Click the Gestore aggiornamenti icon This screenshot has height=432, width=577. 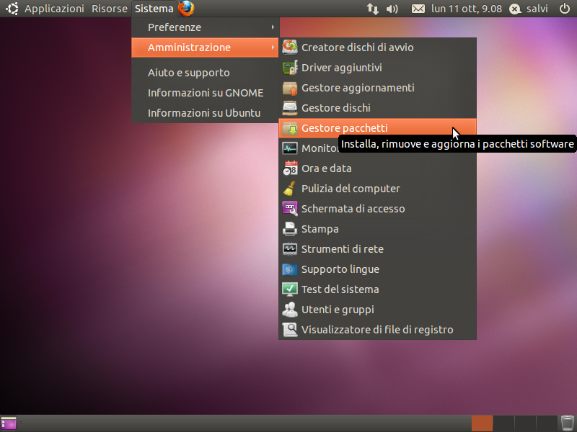(x=290, y=88)
